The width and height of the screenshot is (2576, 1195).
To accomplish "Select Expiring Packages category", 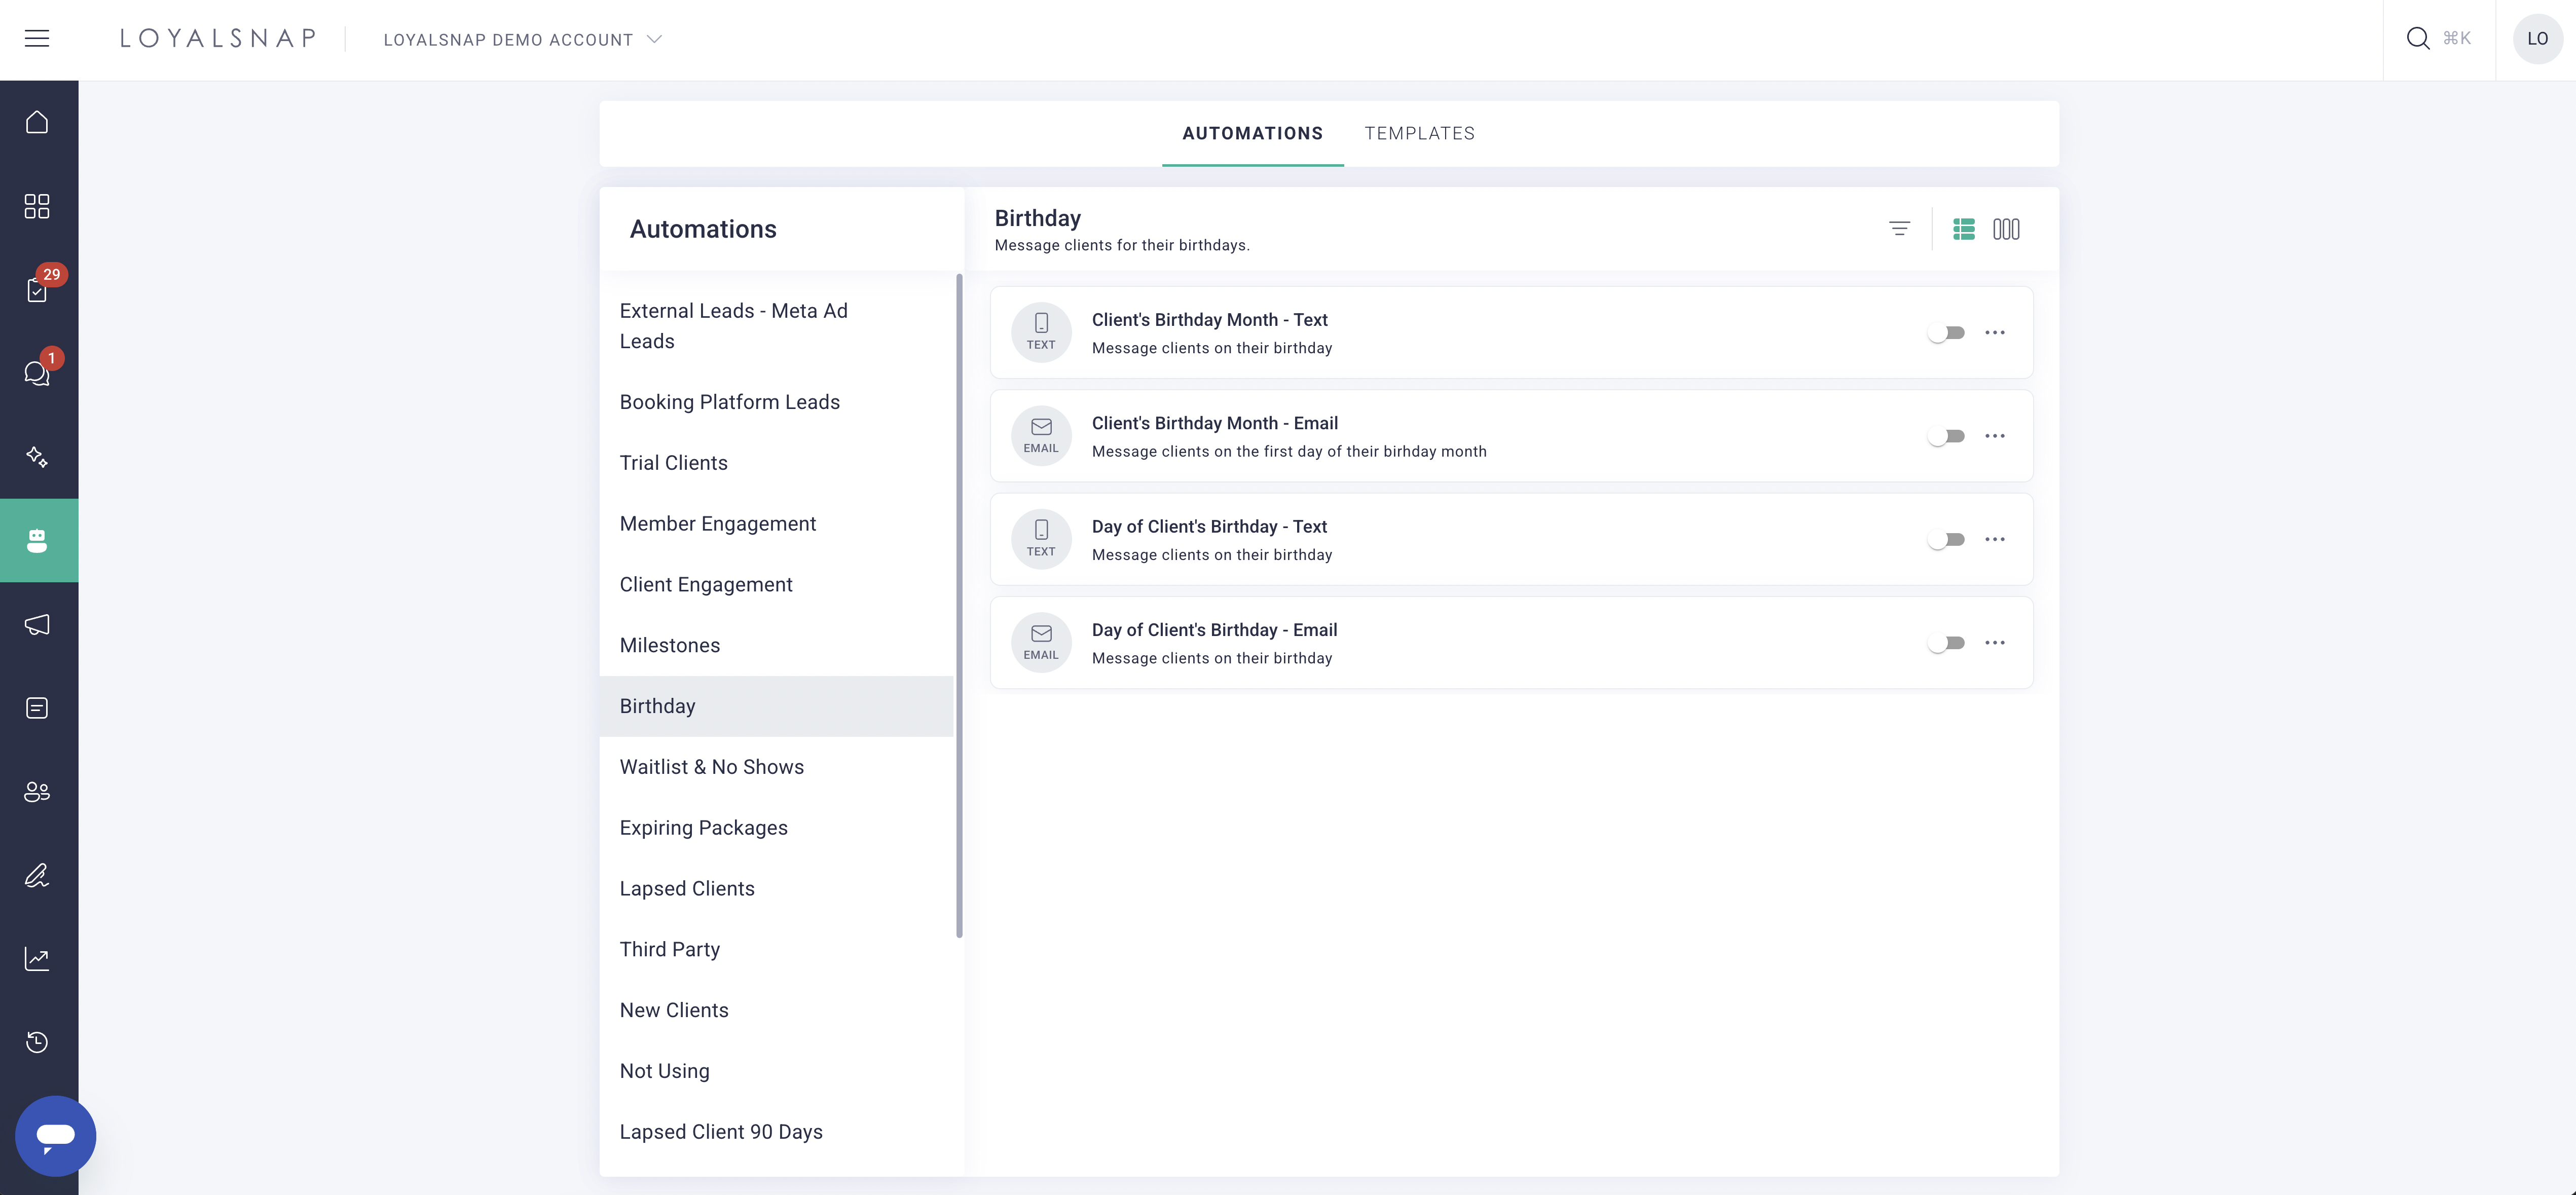I will coord(776,828).
